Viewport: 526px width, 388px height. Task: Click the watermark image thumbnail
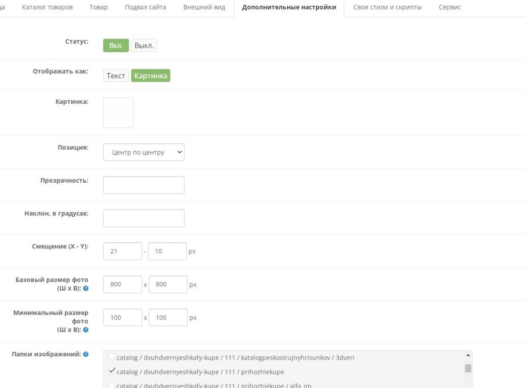click(x=118, y=112)
